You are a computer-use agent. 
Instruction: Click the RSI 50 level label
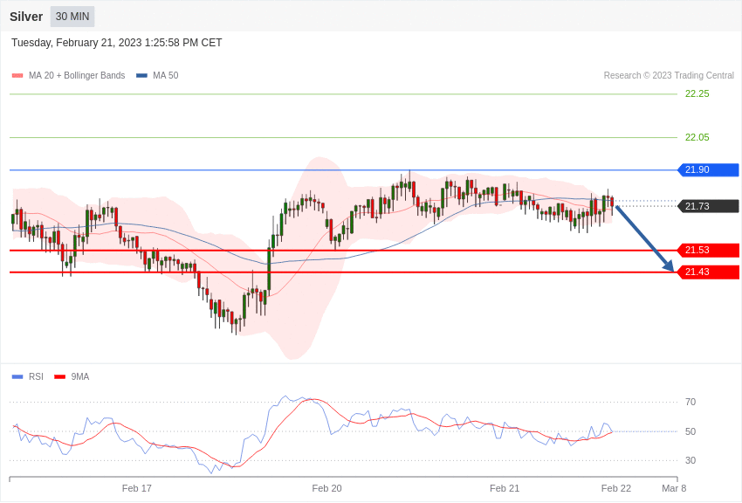(690, 431)
